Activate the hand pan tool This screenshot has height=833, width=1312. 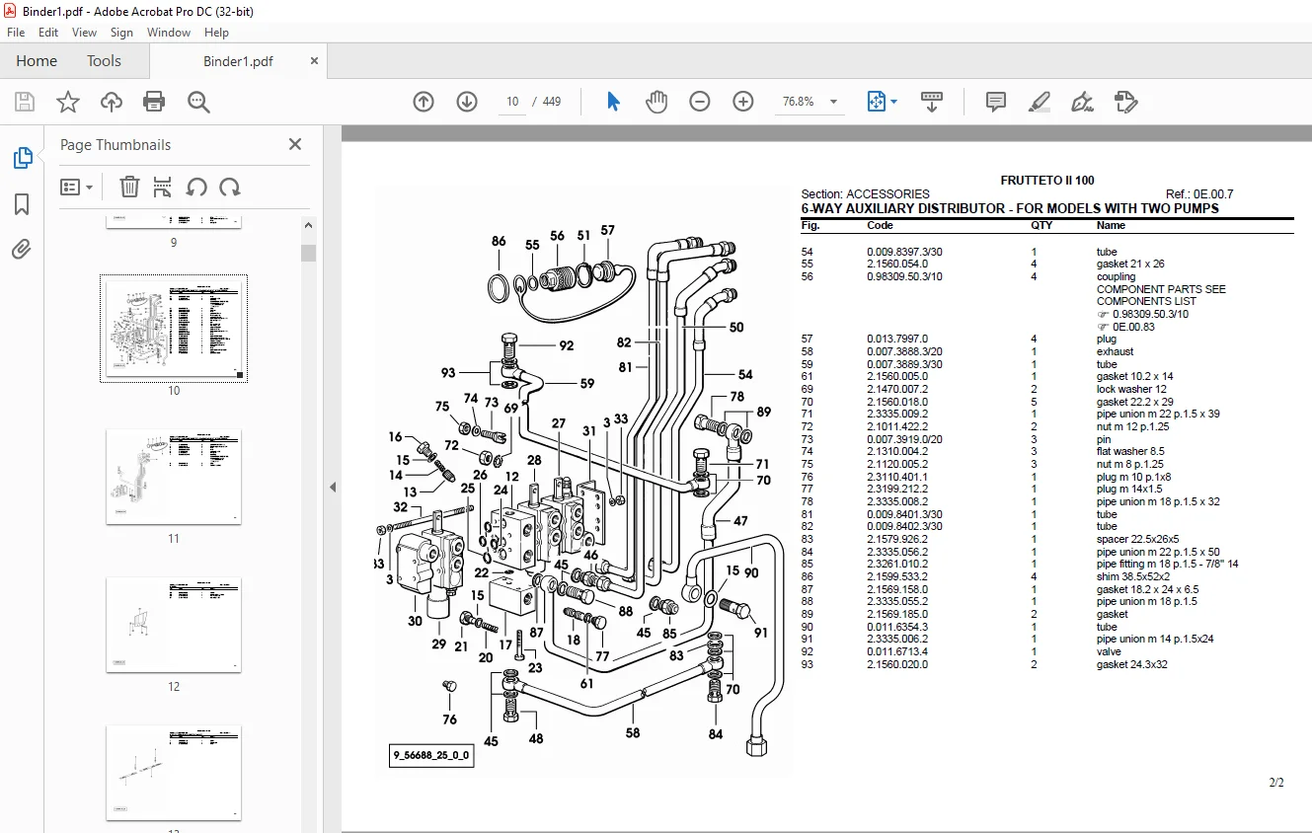pyautogui.click(x=656, y=102)
